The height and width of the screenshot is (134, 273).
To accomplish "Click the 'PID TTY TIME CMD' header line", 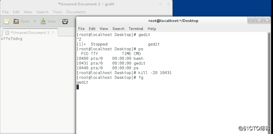I will (x=111, y=54).
